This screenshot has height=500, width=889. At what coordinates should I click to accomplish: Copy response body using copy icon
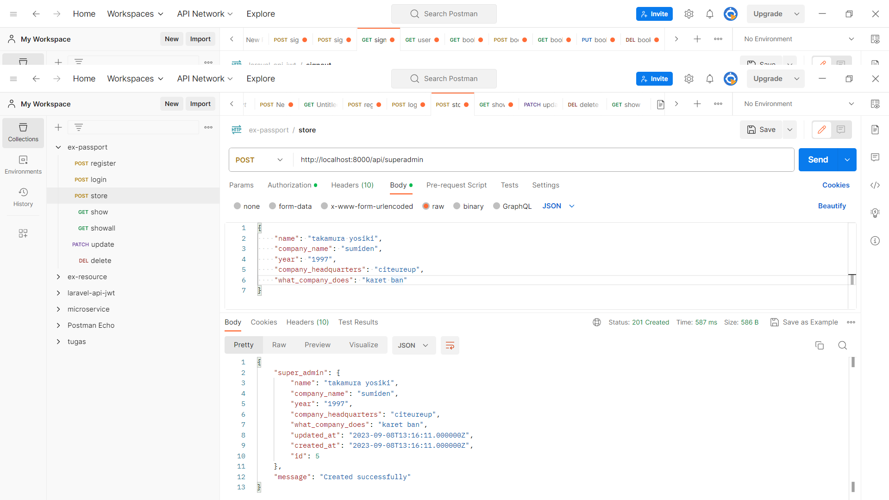pos(819,345)
